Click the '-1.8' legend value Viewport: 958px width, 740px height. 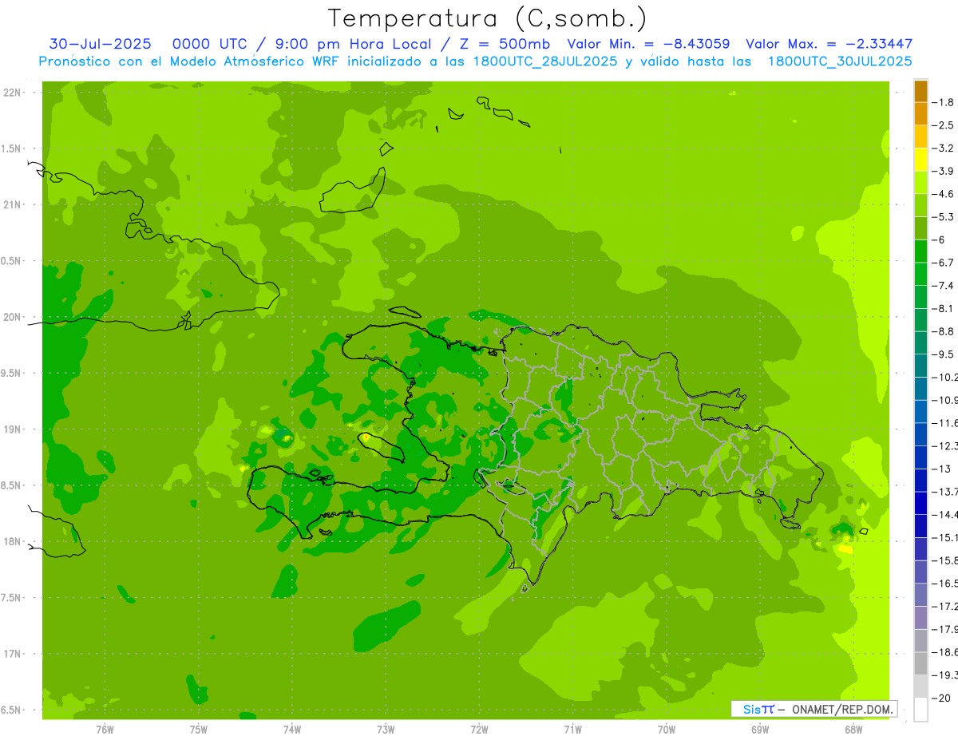(x=944, y=102)
